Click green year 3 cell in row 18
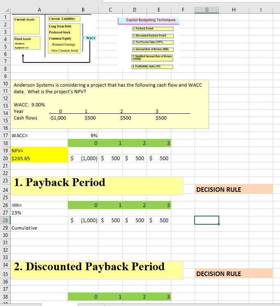Viewport: 280px width, 306px height. [159, 143]
